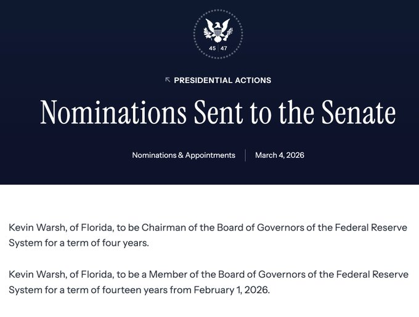The height and width of the screenshot is (317, 419).
Task: Click the words "Chairman of the Board"
Action: (184, 228)
